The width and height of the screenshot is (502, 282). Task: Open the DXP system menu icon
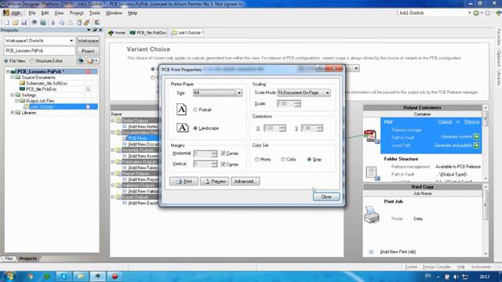(x=5, y=13)
